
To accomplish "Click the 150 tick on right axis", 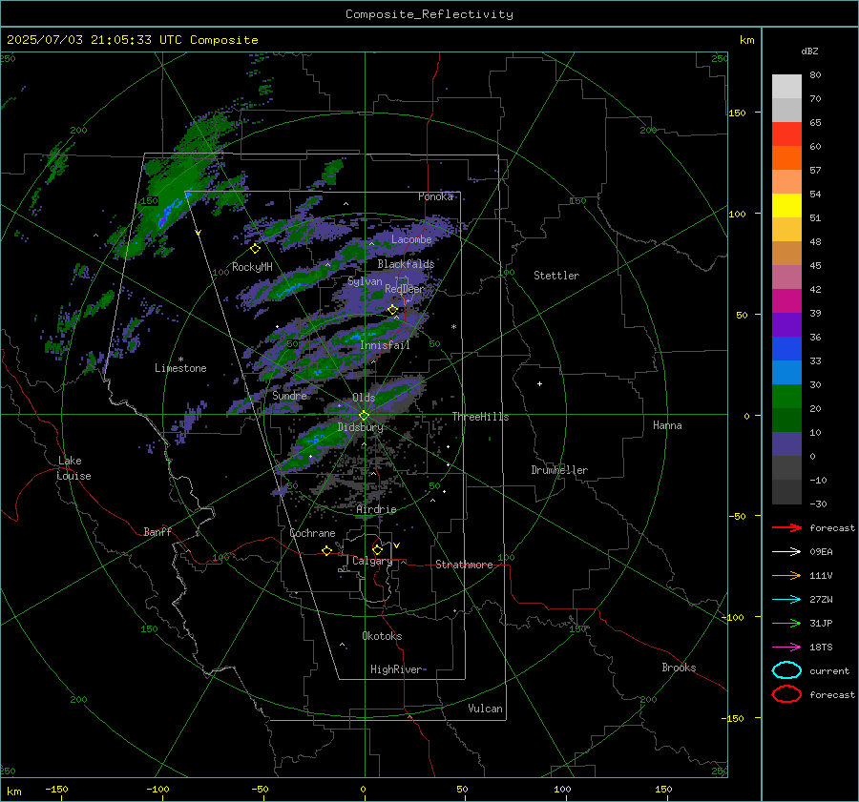I will click(737, 113).
